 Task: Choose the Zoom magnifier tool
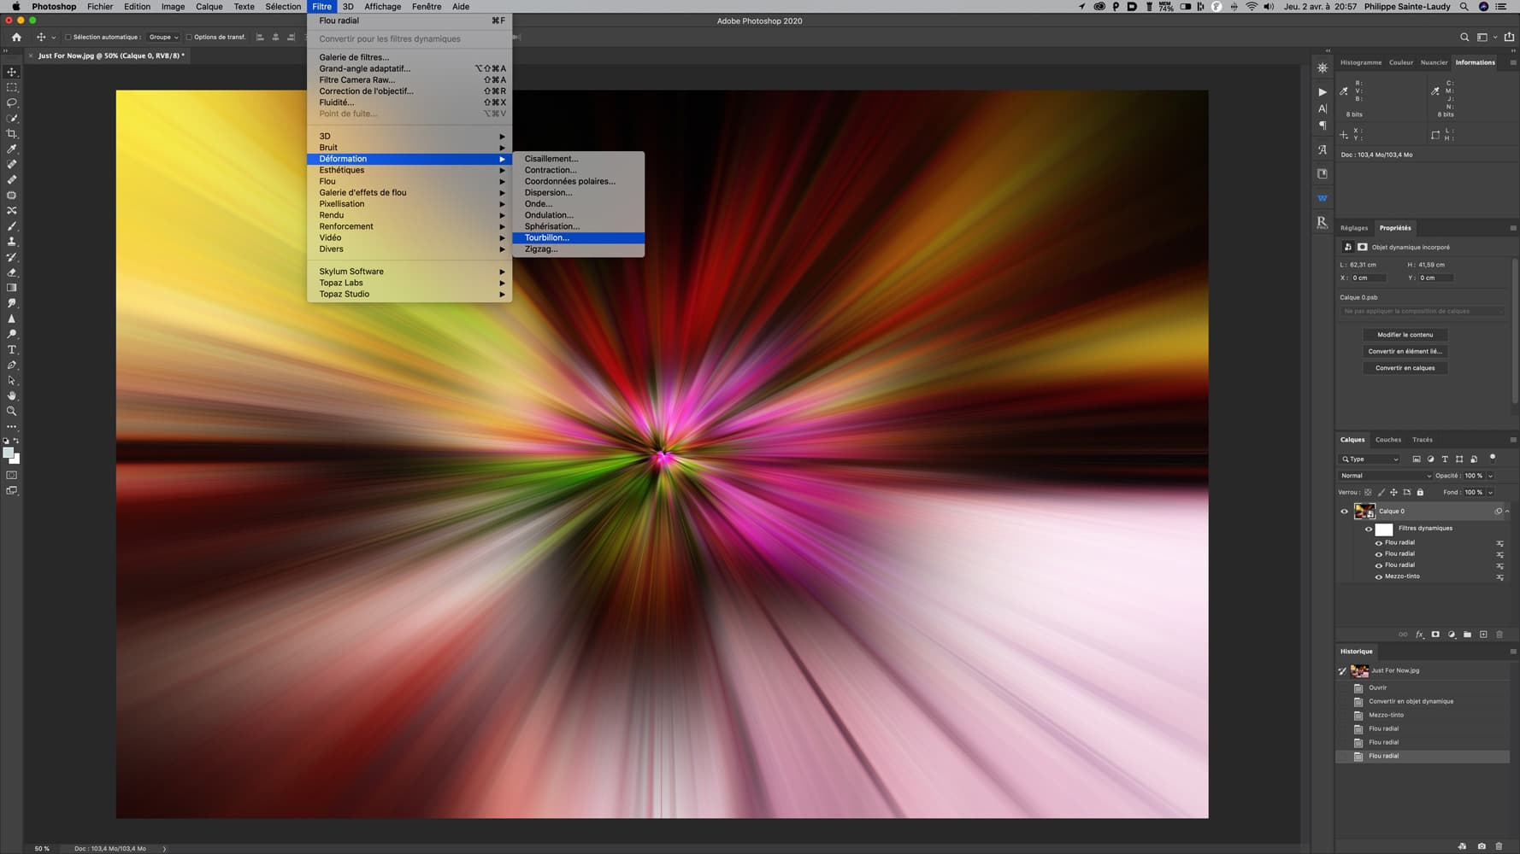coord(12,412)
